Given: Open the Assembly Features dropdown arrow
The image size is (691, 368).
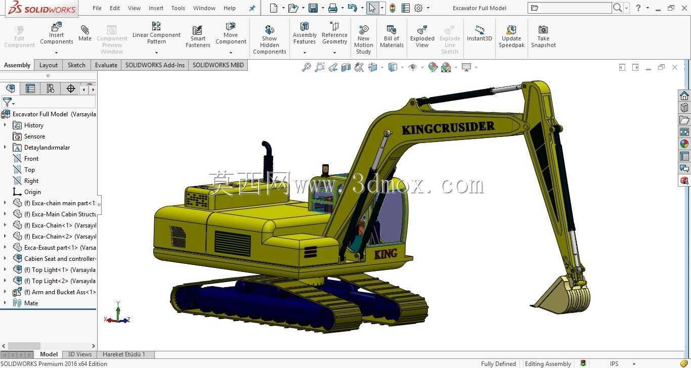Looking at the screenshot, I should [305, 53].
